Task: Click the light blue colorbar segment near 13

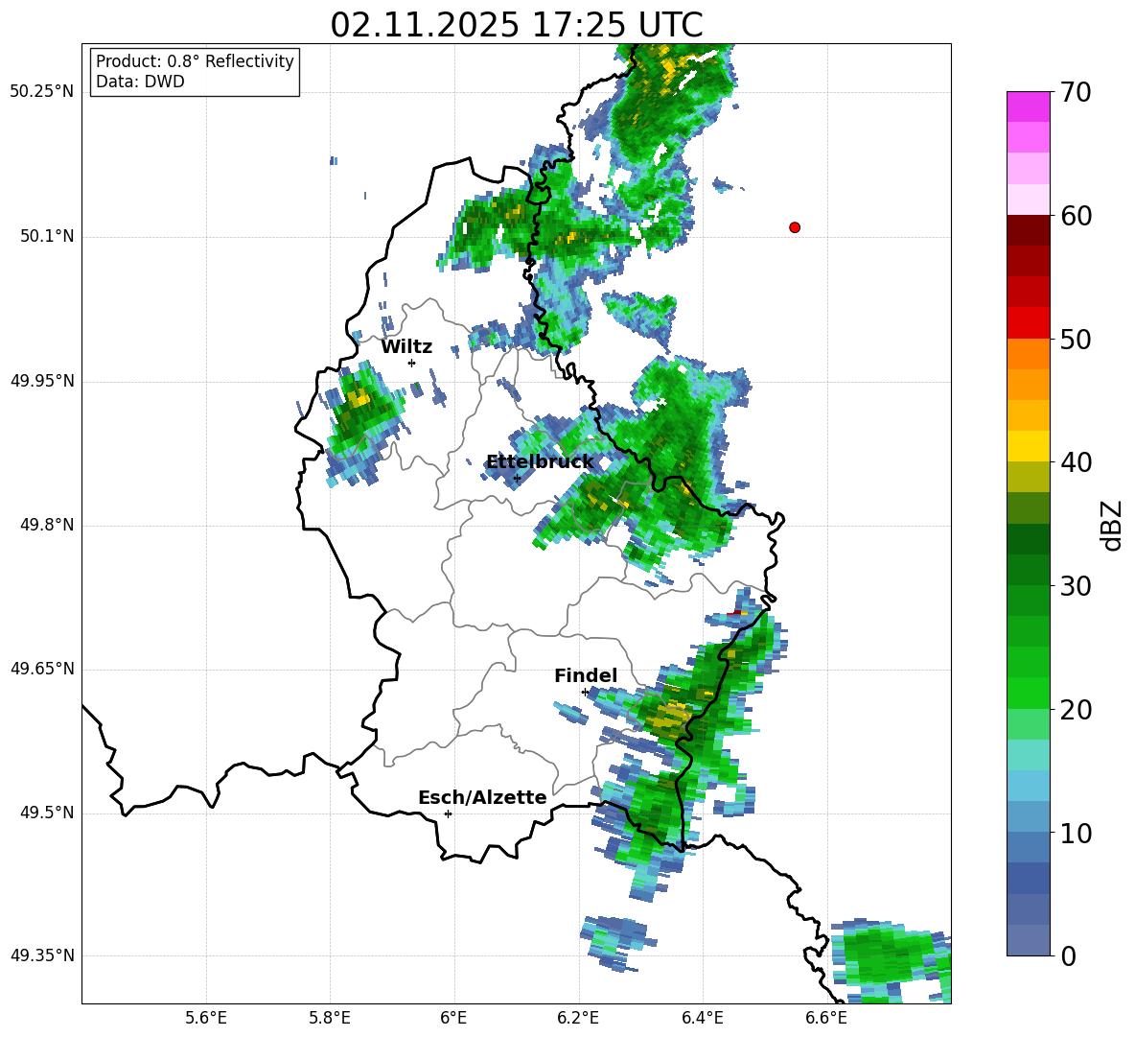Action: [x=1028, y=786]
